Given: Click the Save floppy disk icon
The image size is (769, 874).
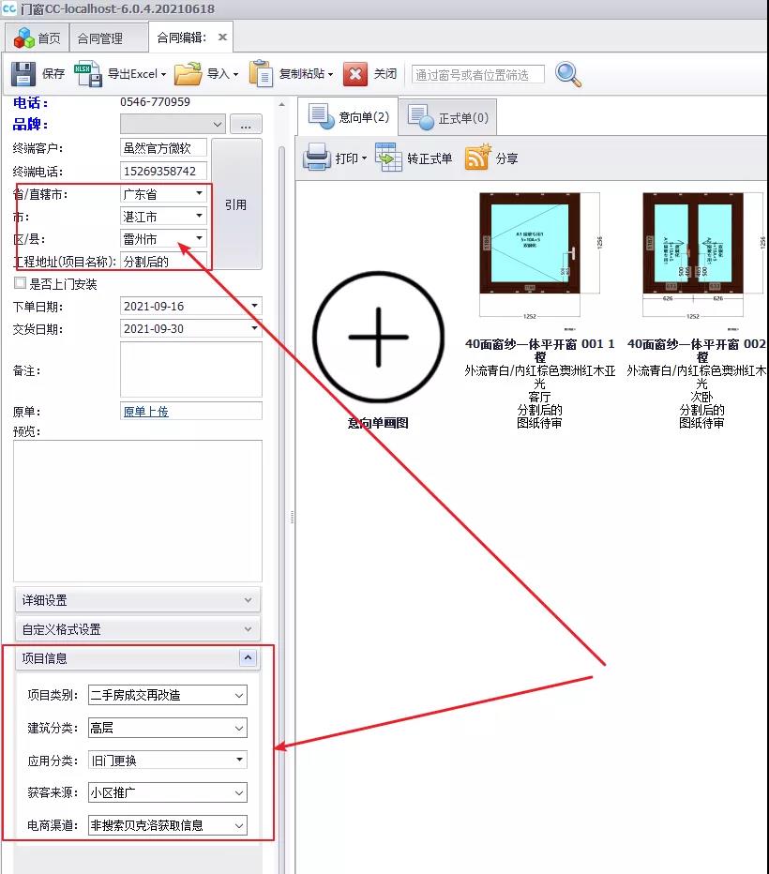Looking at the screenshot, I should click(x=23, y=74).
